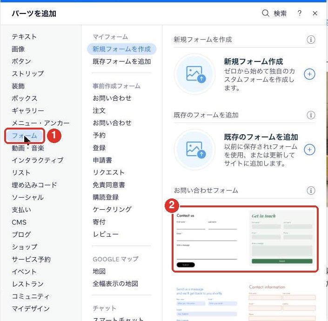Select 既存フォームを追加 subcategory
The width and height of the screenshot is (328, 321).
click(121, 61)
